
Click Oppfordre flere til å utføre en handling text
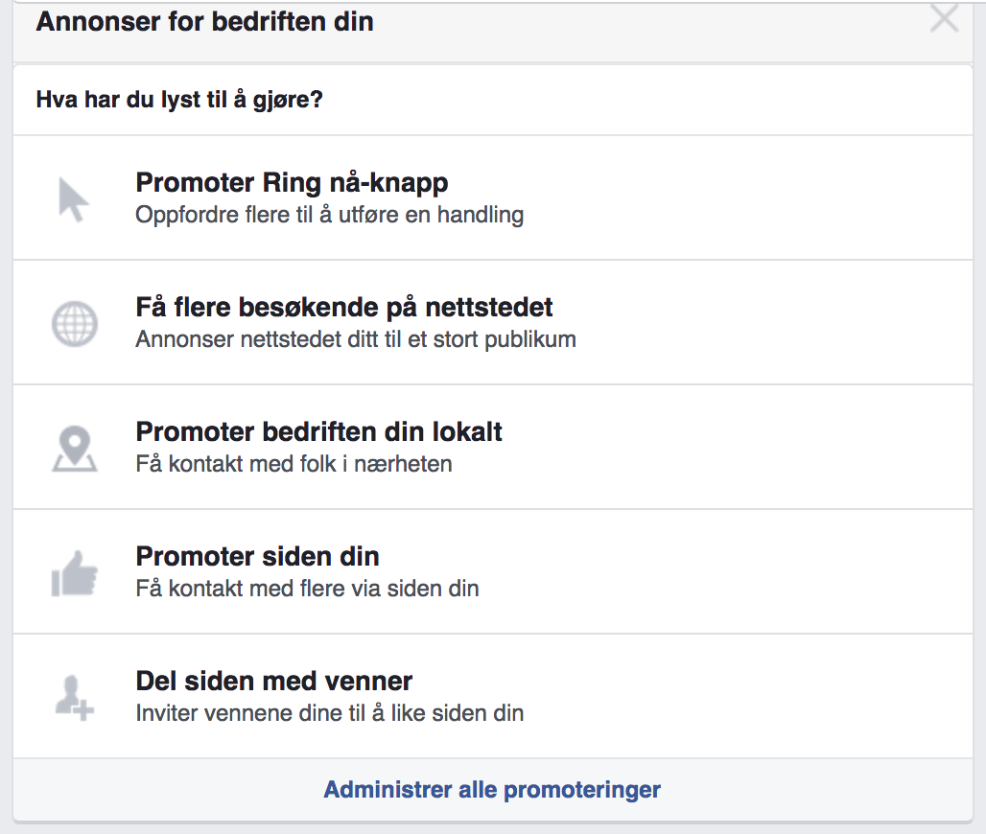click(x=330, y=215)
